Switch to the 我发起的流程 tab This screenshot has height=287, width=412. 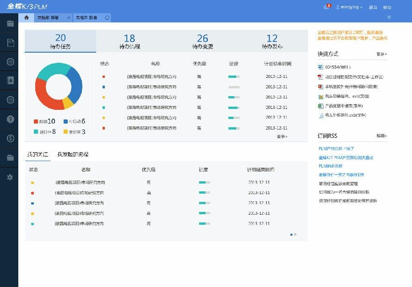point(73,154)
